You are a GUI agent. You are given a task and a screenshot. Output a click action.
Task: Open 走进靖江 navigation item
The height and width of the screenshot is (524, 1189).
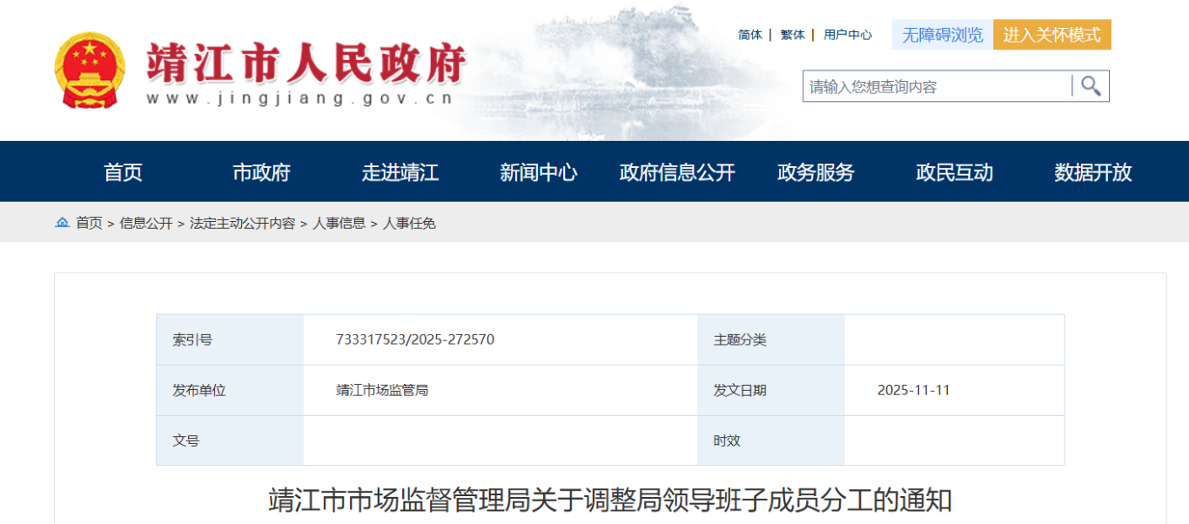(400, 172)
